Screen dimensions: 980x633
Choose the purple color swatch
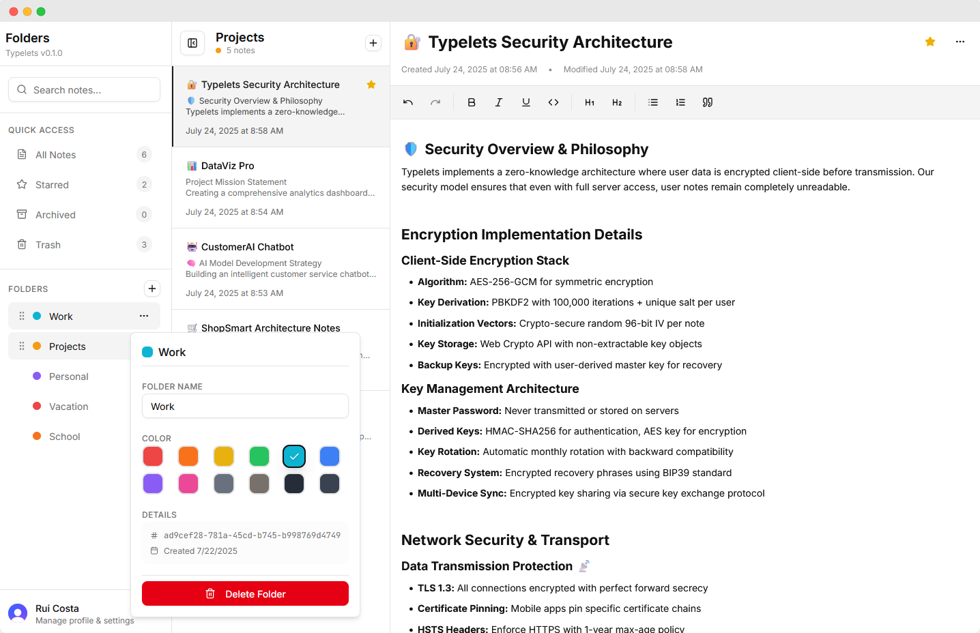pyautogui.click(x=153, y=484)
